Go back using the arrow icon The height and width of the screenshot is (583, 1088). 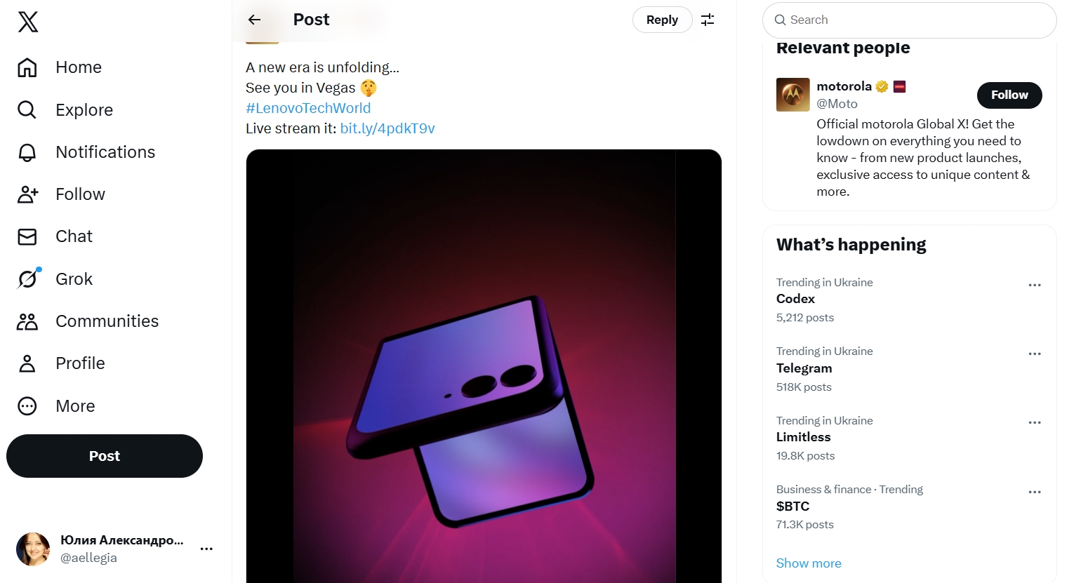[254, 20]
